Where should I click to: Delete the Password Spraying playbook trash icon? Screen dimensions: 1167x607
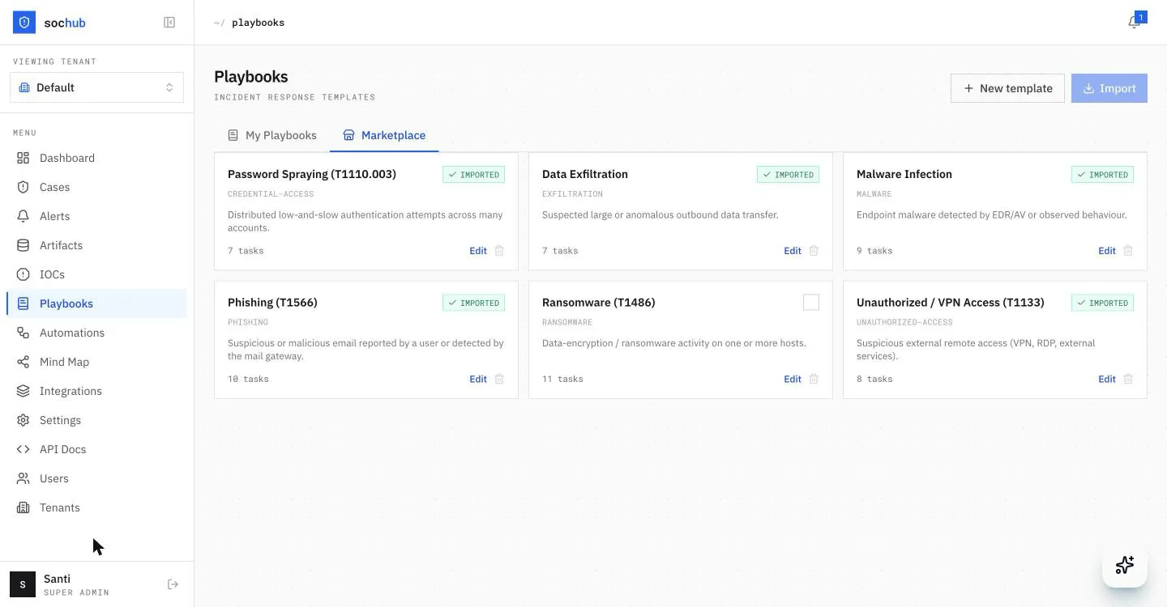point(499,251)
